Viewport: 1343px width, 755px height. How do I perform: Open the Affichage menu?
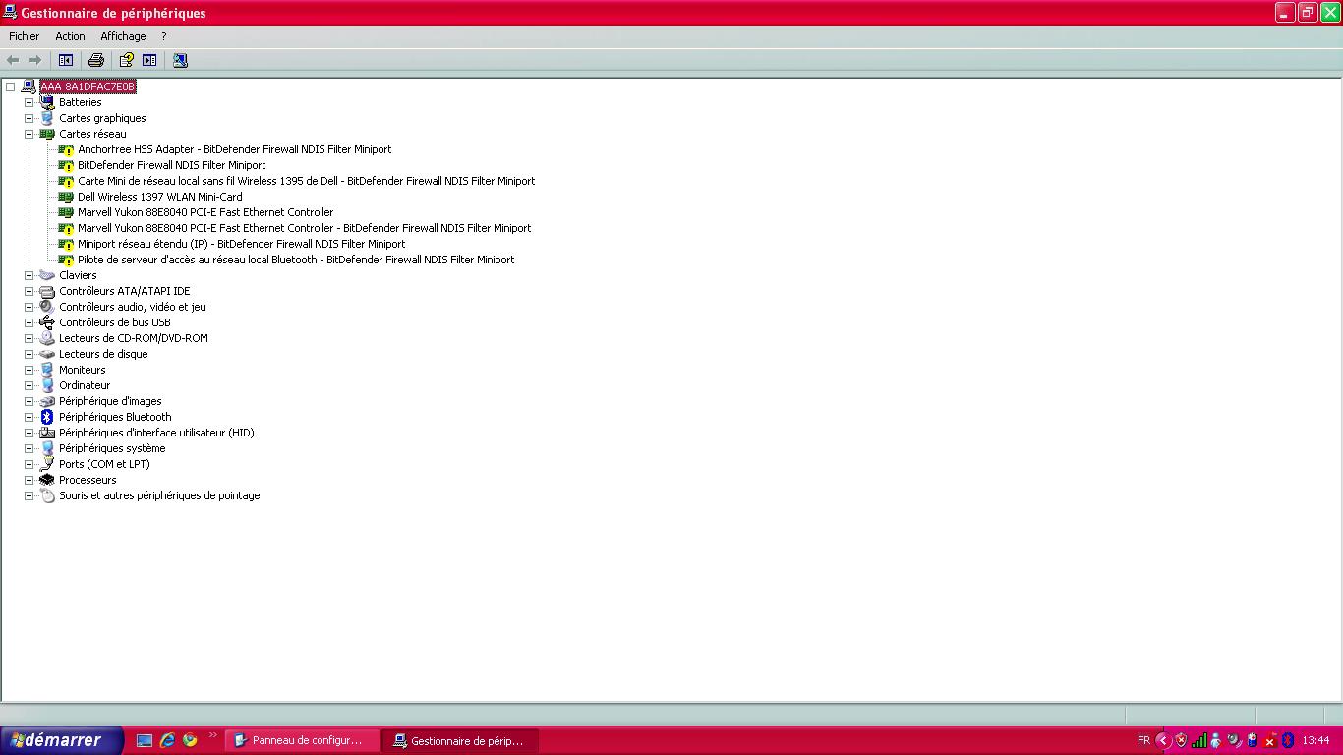[123, 36]
